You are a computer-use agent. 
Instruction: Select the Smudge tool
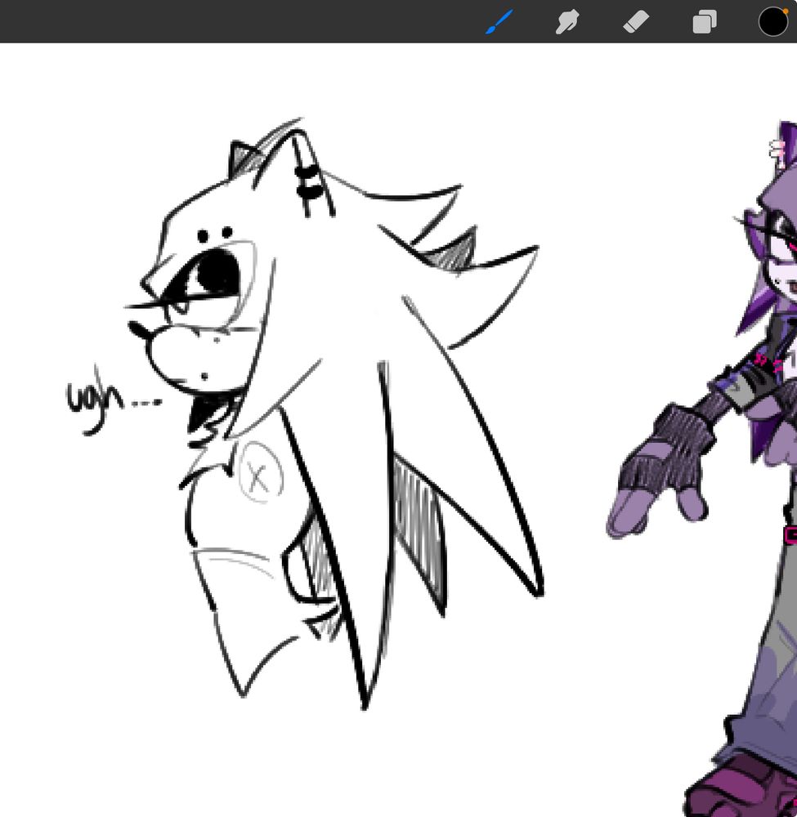[567, 22]
